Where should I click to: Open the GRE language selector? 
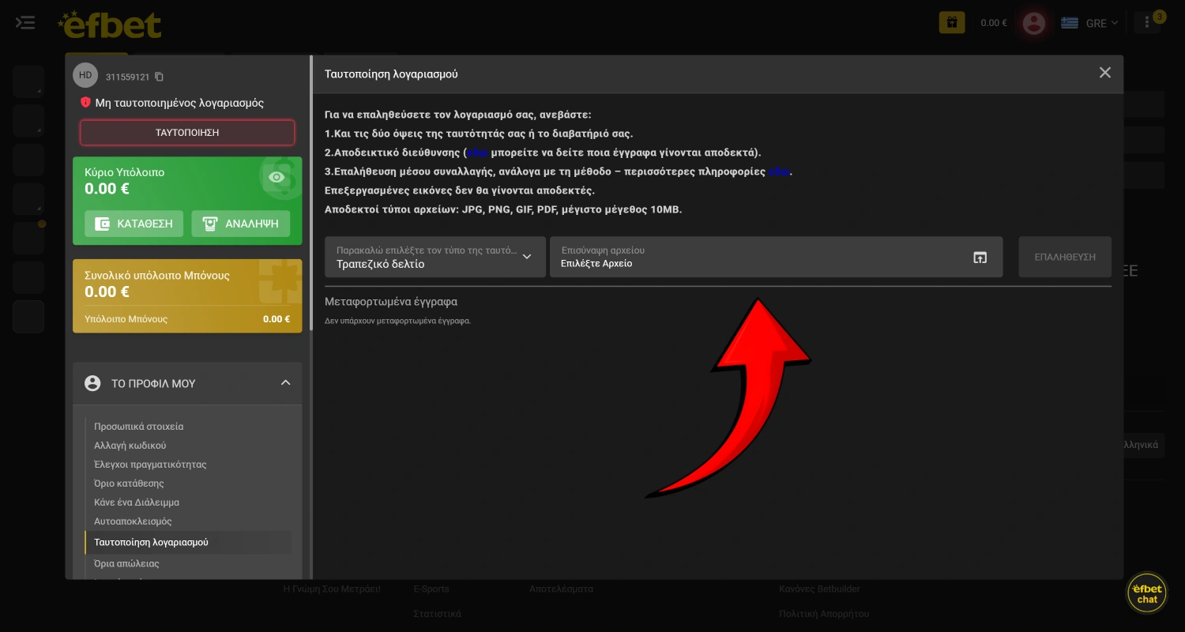[1090, 23]
